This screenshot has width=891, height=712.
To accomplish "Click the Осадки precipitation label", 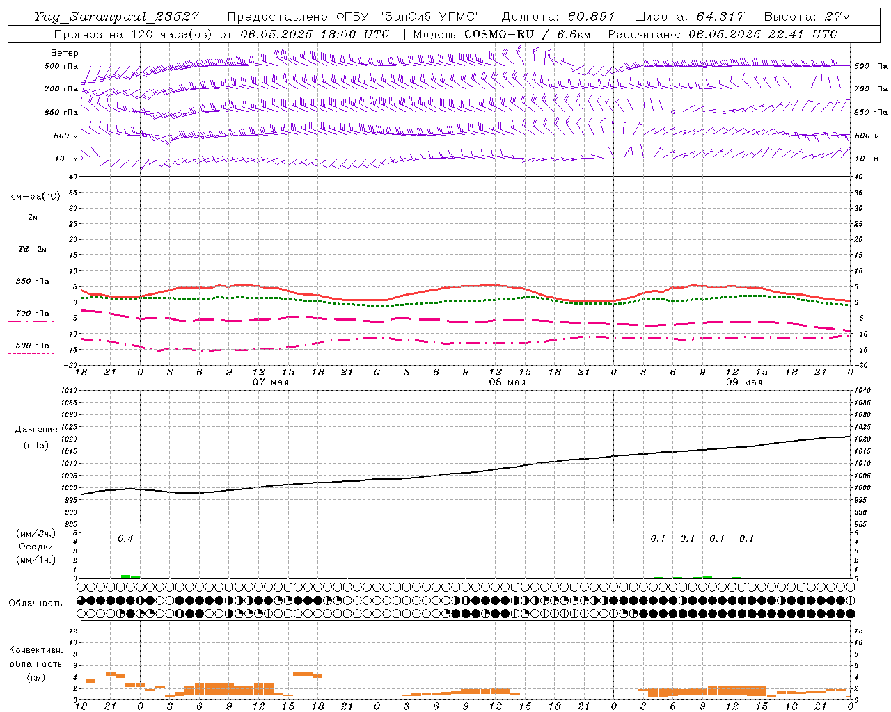I will (36, 547).
